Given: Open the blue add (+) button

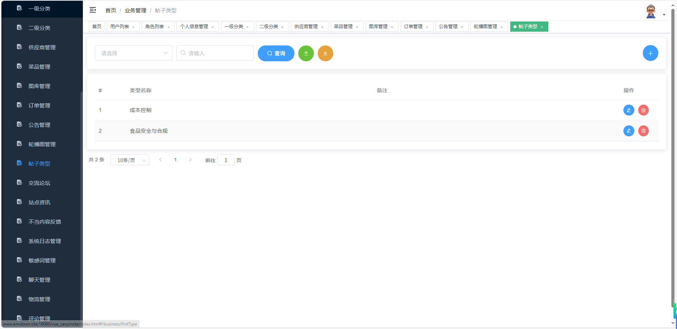Looking at the screenshot, I should pos(650,53).
